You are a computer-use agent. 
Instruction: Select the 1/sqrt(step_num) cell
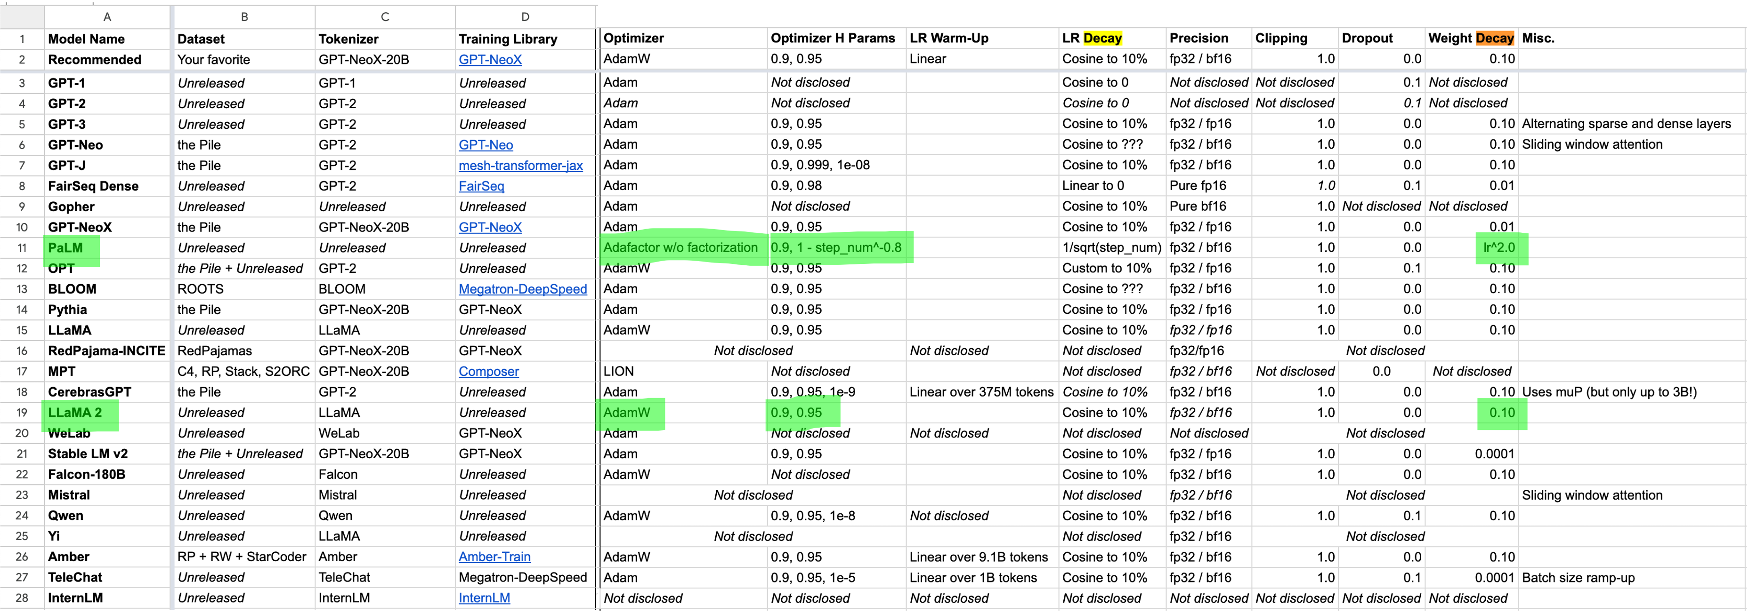point(1112,247)
